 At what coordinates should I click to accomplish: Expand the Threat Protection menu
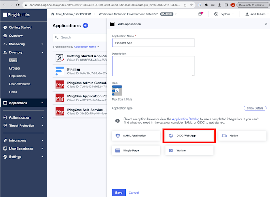(24, 126)
